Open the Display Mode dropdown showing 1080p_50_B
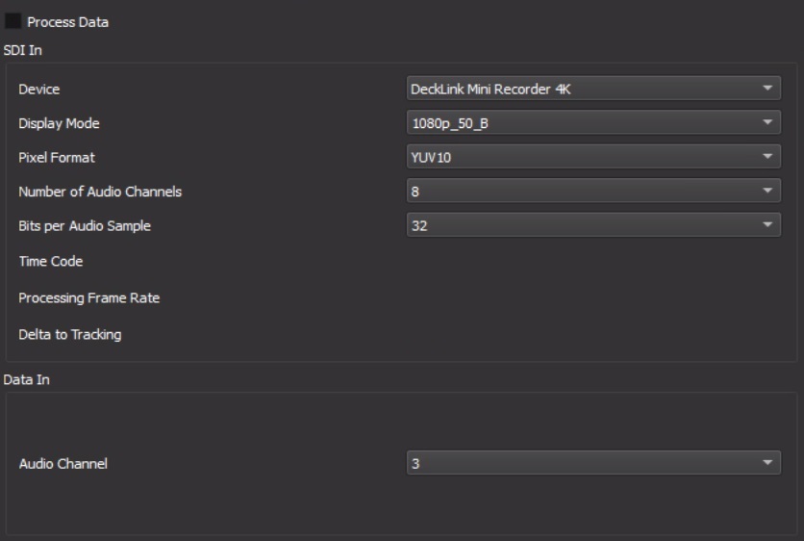The width and height of the screenshot is (804, 541). pos(592,123)
